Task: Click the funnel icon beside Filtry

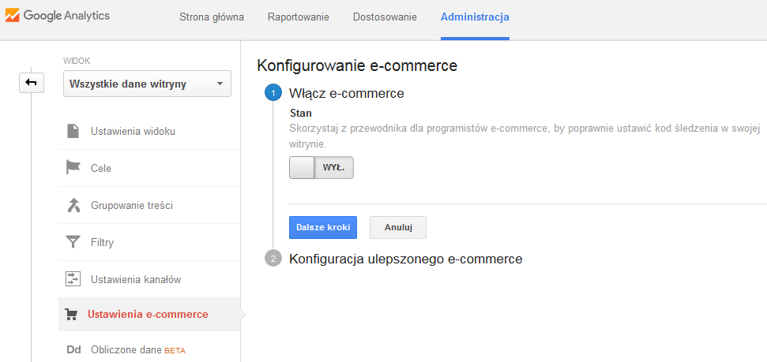Action: coord(73,242)
